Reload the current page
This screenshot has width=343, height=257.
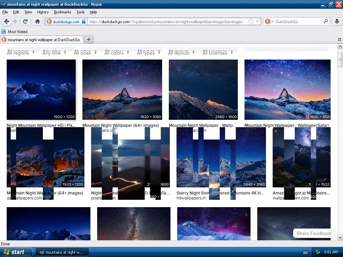pyautogui.click(x=25, y=21)
